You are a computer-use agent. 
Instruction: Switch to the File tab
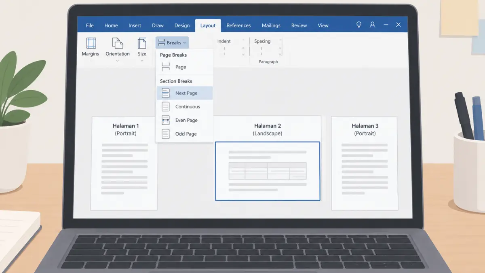[90, 25]
